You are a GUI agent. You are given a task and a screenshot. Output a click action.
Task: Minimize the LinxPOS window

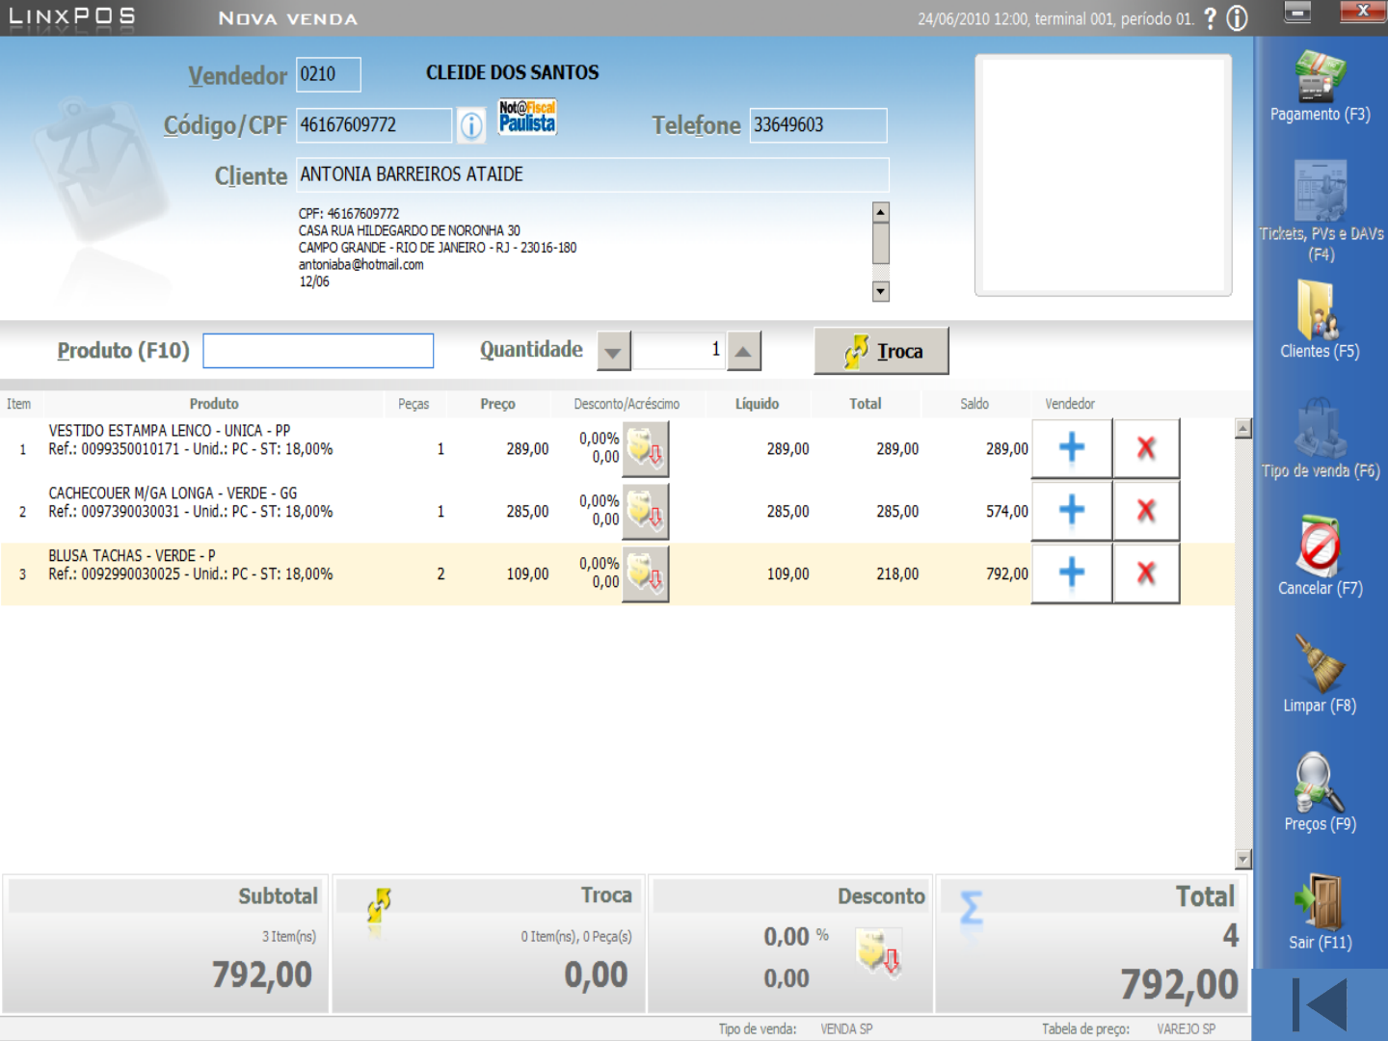click(x=1297, y=12)
